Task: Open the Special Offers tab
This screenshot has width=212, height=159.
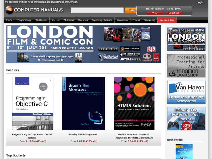Action: pyautogui.click(x=167, y=20)
